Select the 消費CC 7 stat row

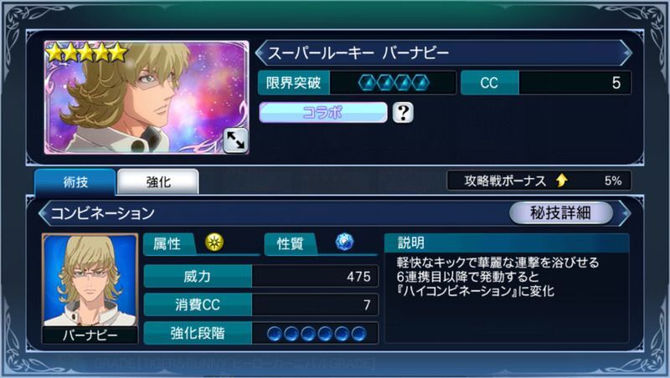(261, 304)
